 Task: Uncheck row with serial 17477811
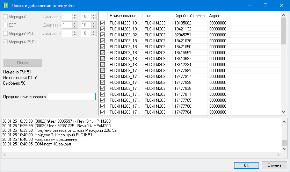click(102, 94)
